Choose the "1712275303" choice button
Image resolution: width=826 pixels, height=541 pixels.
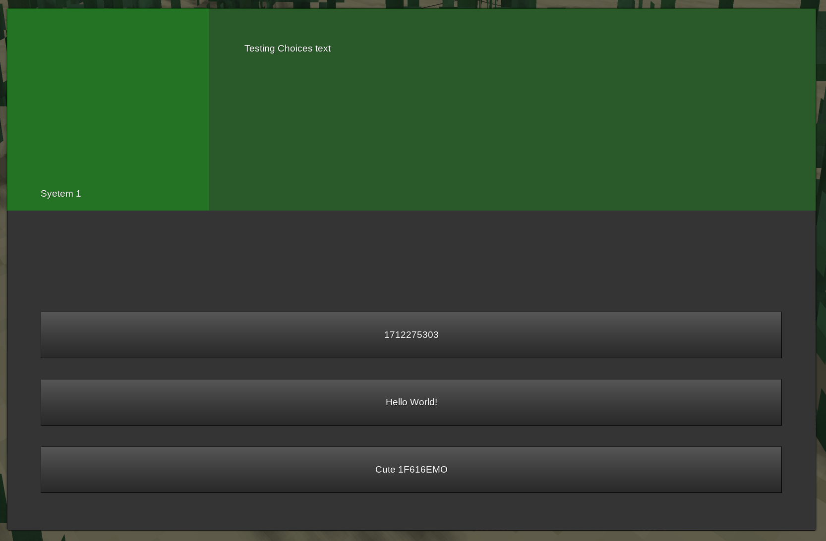(x=411, y=335)
